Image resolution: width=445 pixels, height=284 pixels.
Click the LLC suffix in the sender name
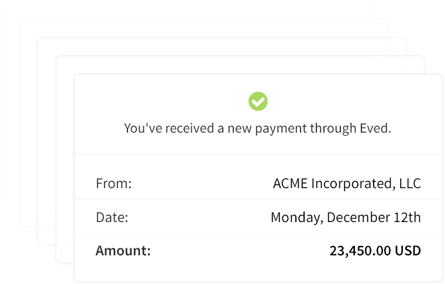click(x=410, y=183)
